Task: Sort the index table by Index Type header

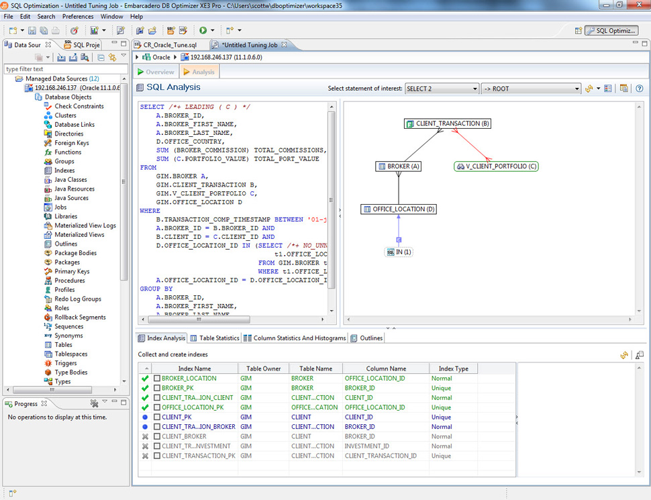Action: [x=454, y=368]
